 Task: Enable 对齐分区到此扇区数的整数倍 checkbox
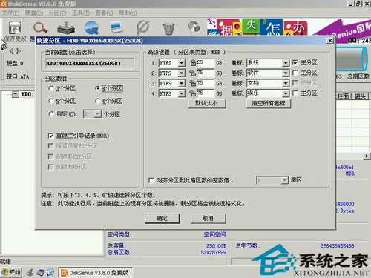151,180
